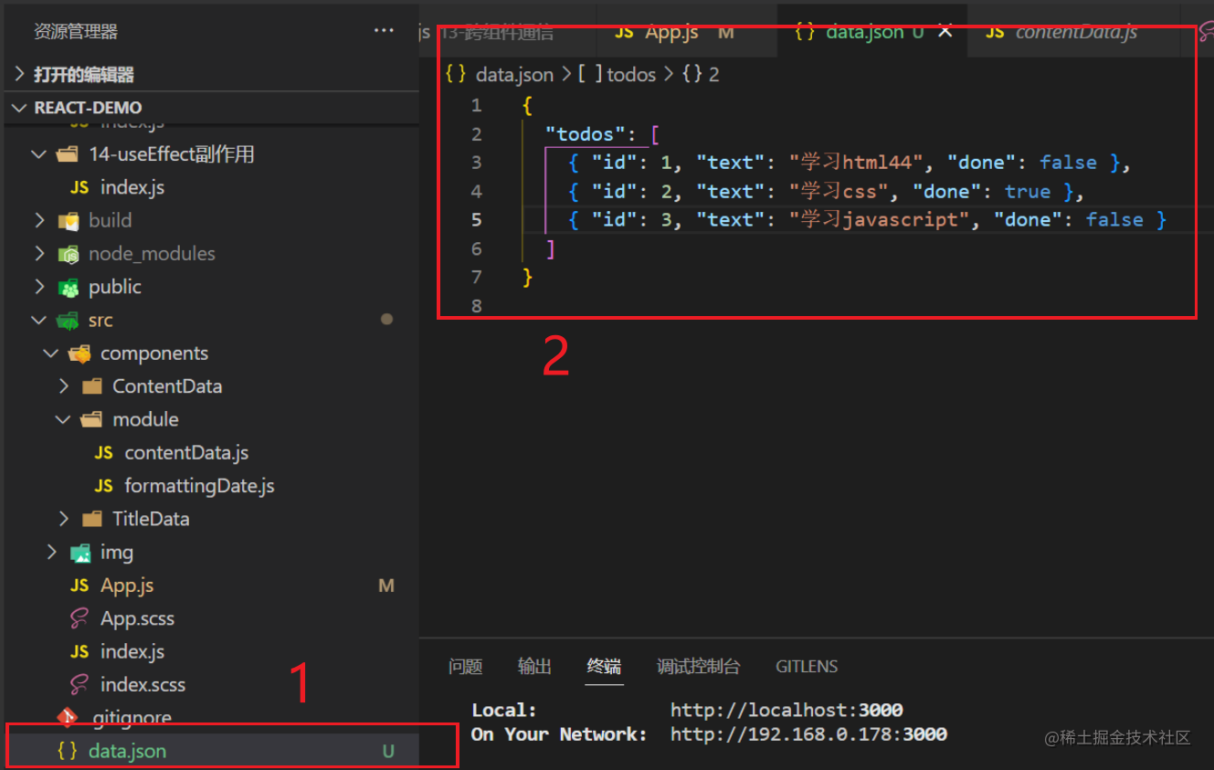Click the 14-useEffect副作用 folder icon
The height and width of the screenshot is (770, 1214).
point(69,154)
